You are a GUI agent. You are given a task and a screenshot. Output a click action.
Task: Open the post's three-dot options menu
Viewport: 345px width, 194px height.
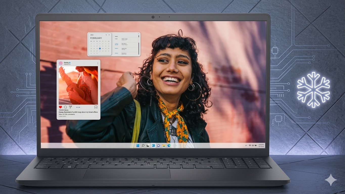pos(98,63)
